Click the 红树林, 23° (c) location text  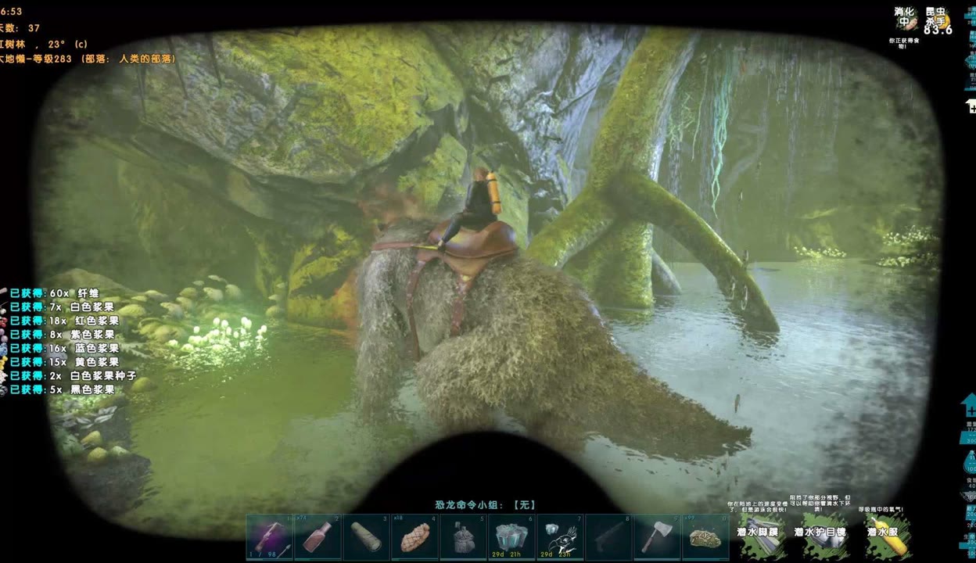pyautogui.click(x=44, y=44)
